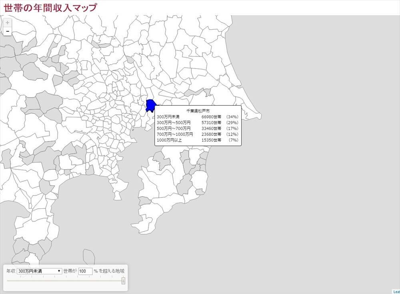Image resolution: width=400 pixels, height=294 pixels.
Task: Click the 700万円～1000万円 row in the tooltip
Action: 198,135
